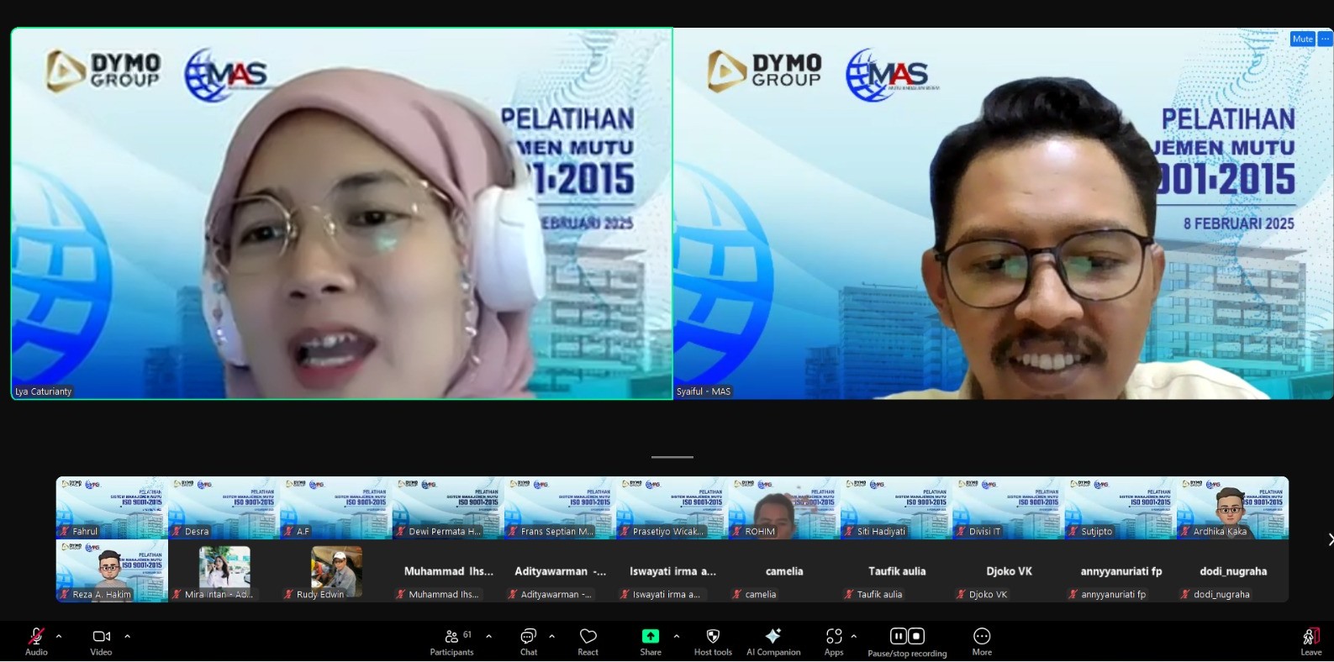Image resolution: width=1334 pixels, height=662 pixels.
Task: Click muted mic icon beside Siti Hadiyati
Action: 849,531
